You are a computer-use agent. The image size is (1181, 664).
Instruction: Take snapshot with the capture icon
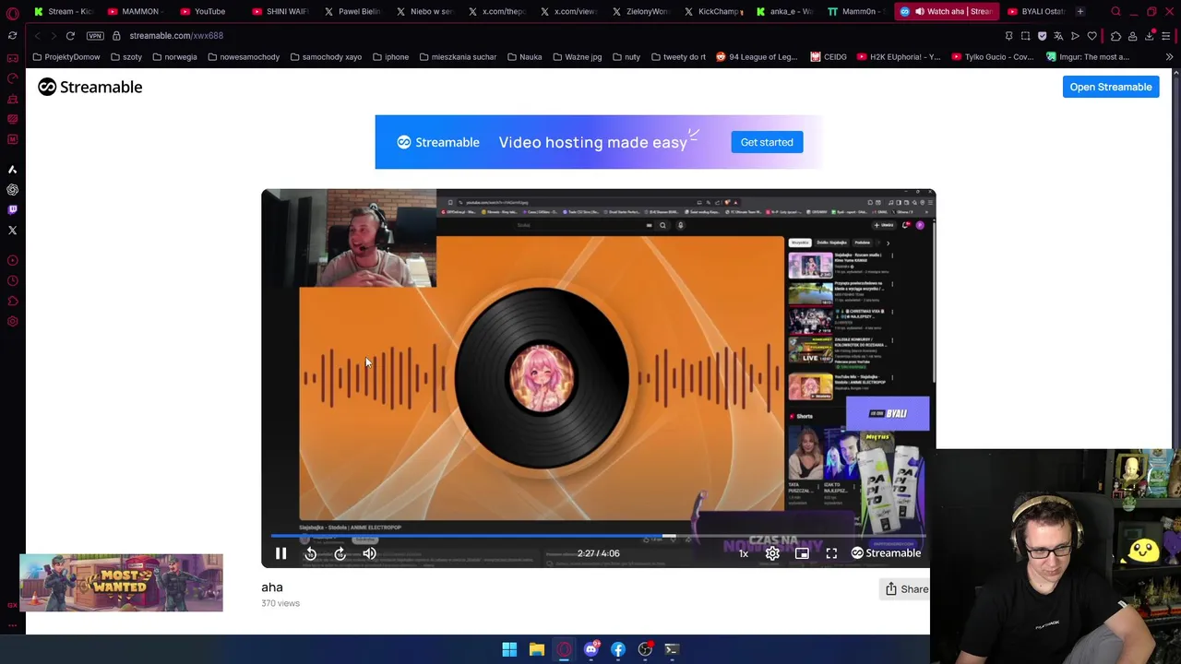click(x=1025, y=36)
